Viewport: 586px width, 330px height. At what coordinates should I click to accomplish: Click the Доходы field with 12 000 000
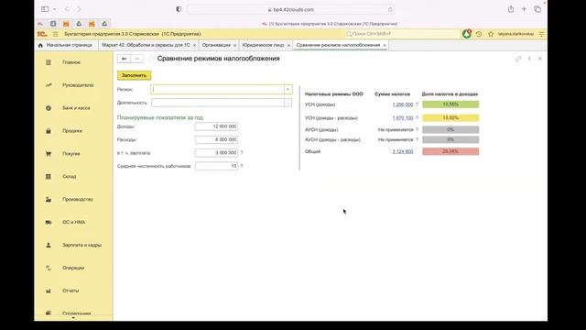tap(216, 126)
